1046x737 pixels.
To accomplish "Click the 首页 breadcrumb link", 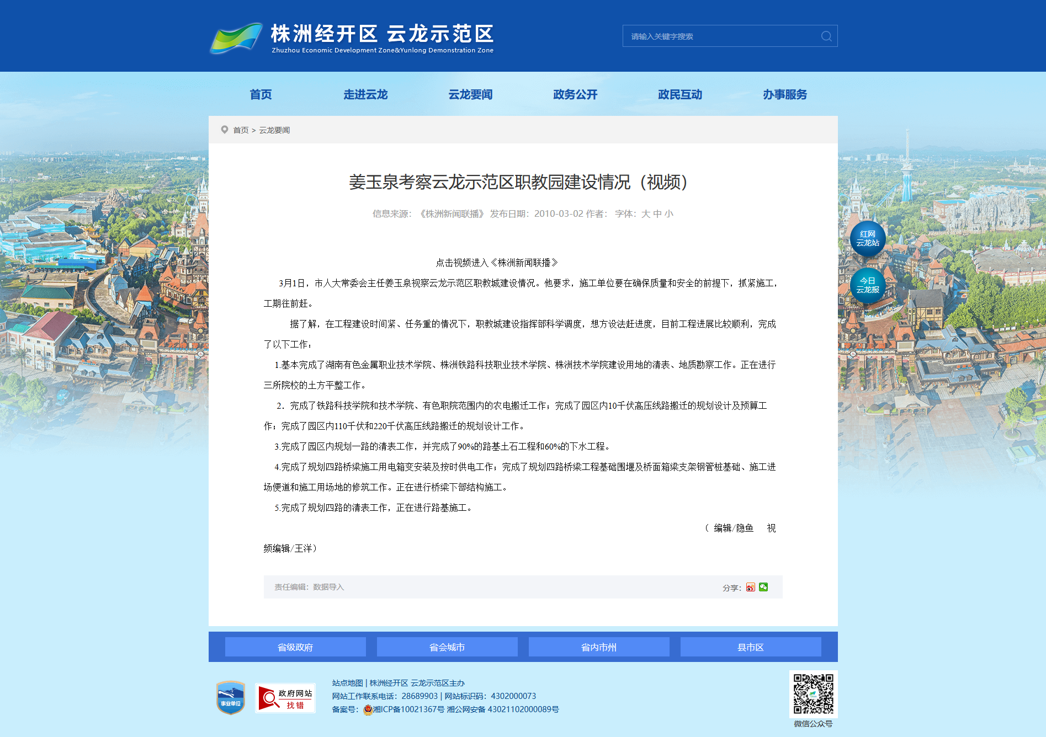I will coord(241,130).
